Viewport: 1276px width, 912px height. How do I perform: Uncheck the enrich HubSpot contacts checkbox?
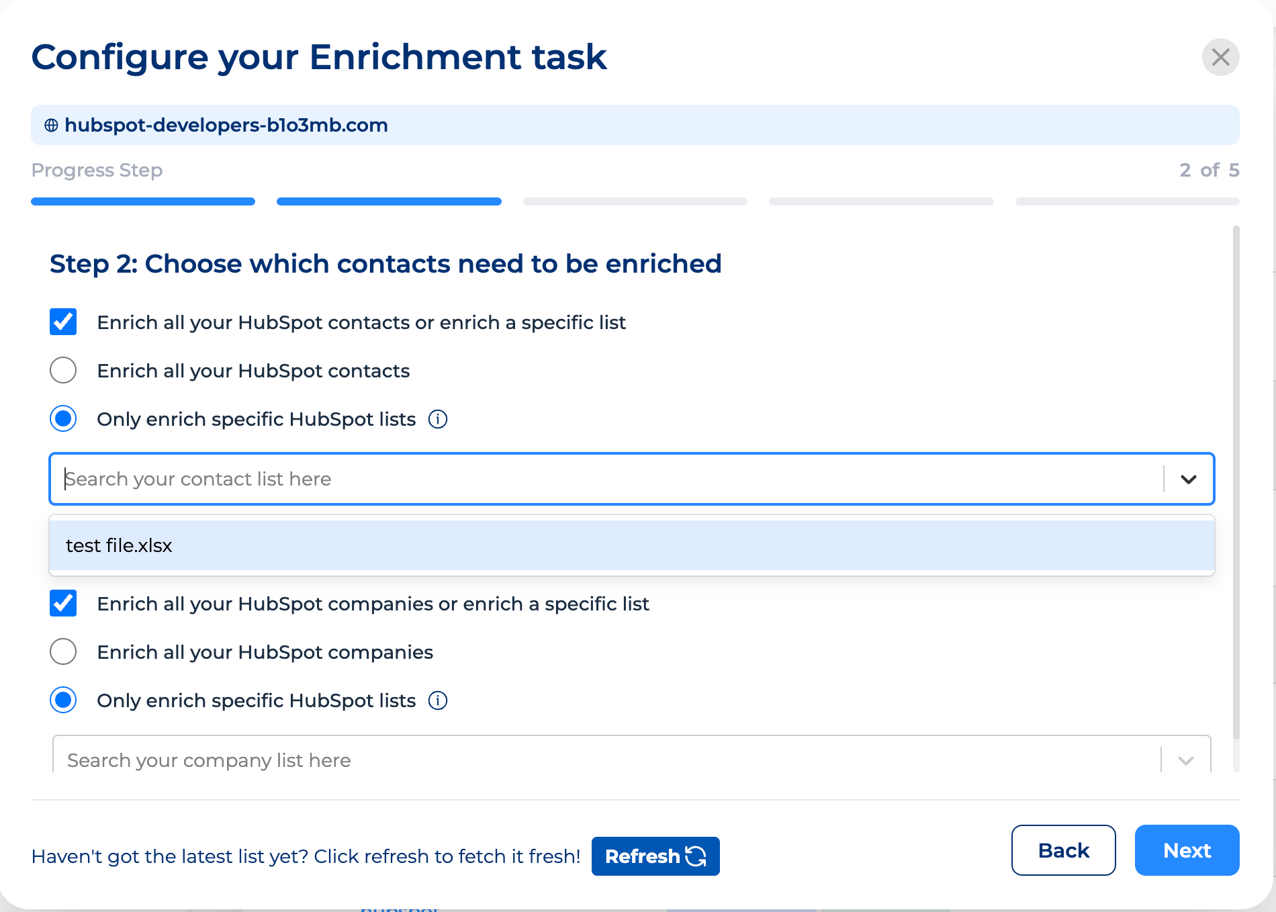(62, 322)
